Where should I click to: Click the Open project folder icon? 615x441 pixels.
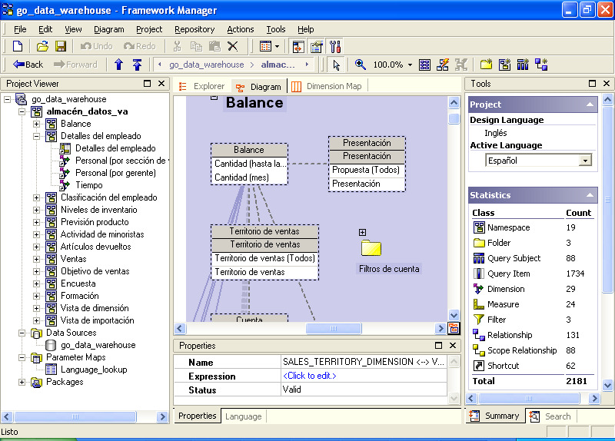pyautogui.click(x=42, y=46)
